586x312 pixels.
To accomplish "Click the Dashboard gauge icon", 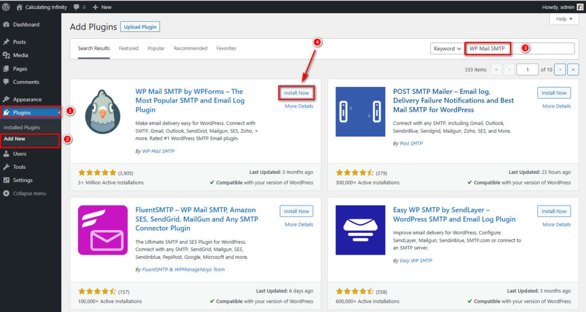I will coord(6,25).
